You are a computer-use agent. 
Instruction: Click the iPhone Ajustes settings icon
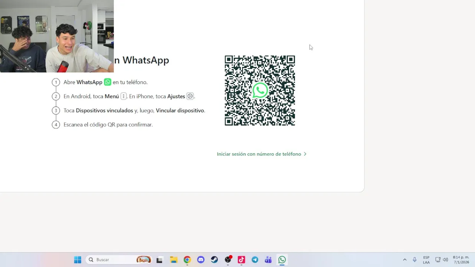coord(190,96)
